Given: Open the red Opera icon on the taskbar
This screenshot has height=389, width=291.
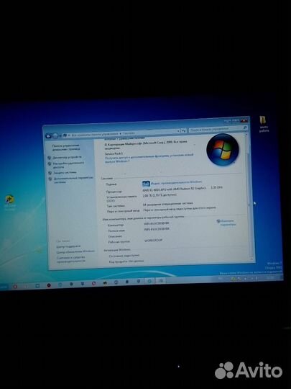Looking at the screenshot, I should (15, 286).
